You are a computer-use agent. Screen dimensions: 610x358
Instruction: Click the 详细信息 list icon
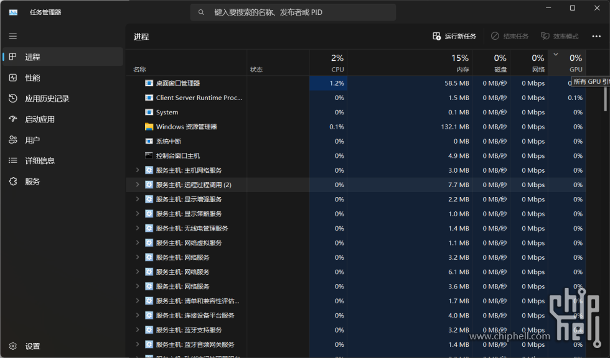tap(13, 160)
